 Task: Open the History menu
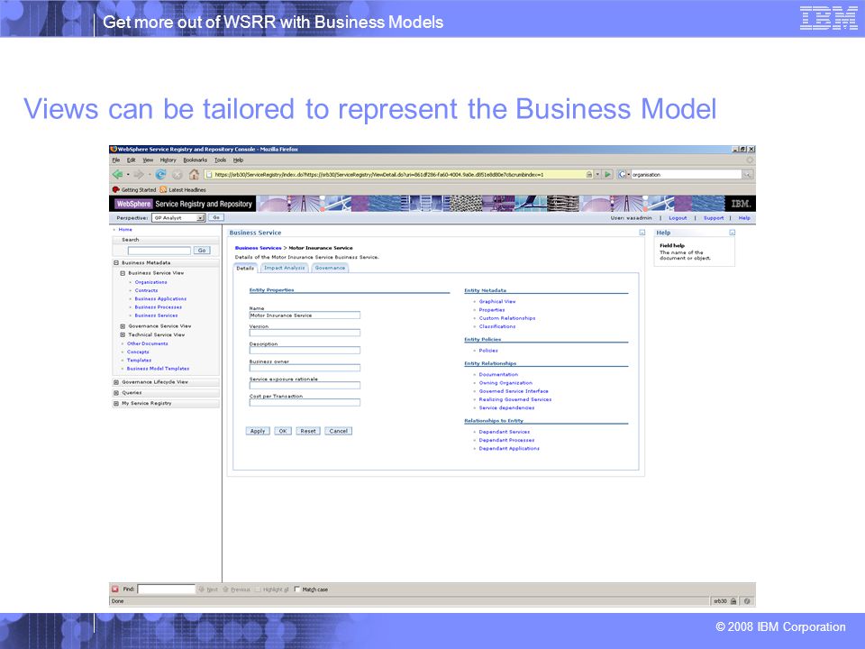(168, 160)
